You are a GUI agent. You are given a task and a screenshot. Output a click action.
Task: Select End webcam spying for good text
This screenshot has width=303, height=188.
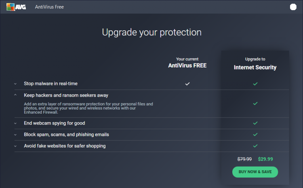pos(54,123)
